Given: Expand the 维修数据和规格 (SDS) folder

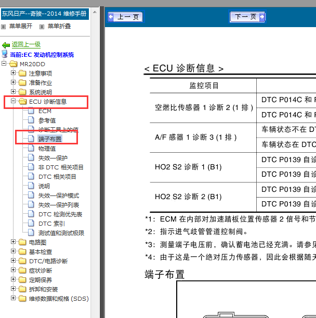Looking at the screenshot, I should tap(13, 298).
